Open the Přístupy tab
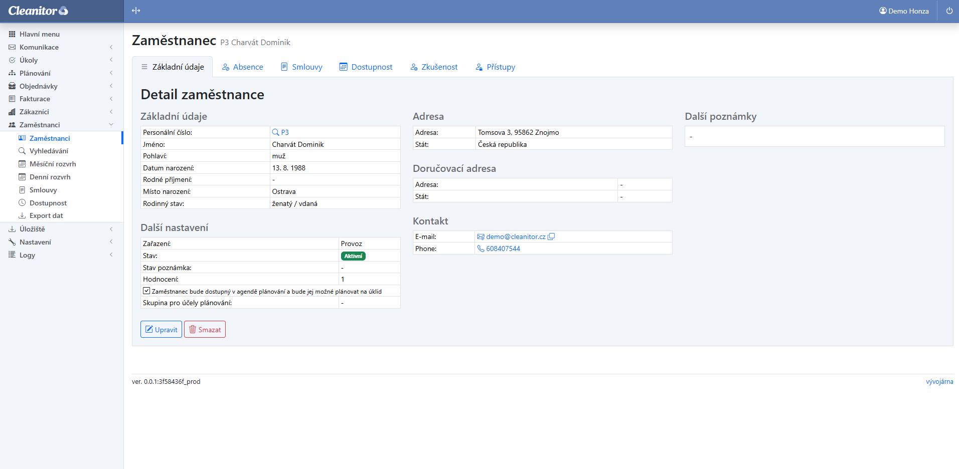 coord(496,67)
